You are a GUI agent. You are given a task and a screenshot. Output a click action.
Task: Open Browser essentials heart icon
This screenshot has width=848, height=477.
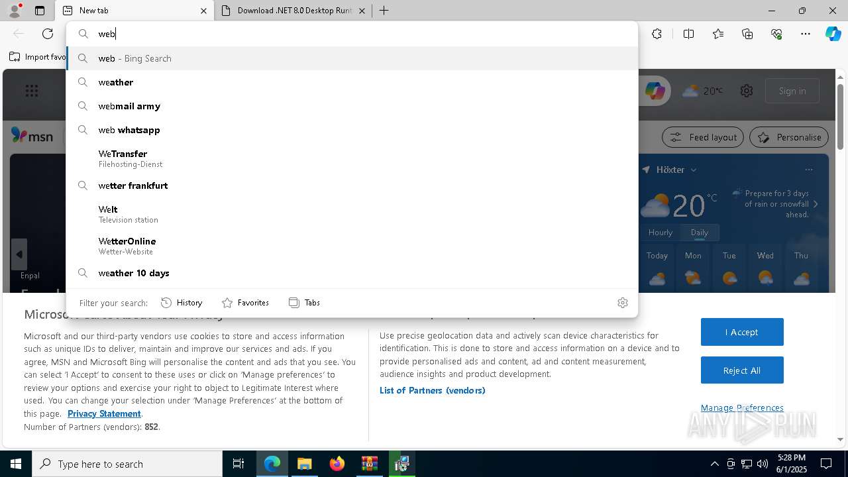pos(776,34)
